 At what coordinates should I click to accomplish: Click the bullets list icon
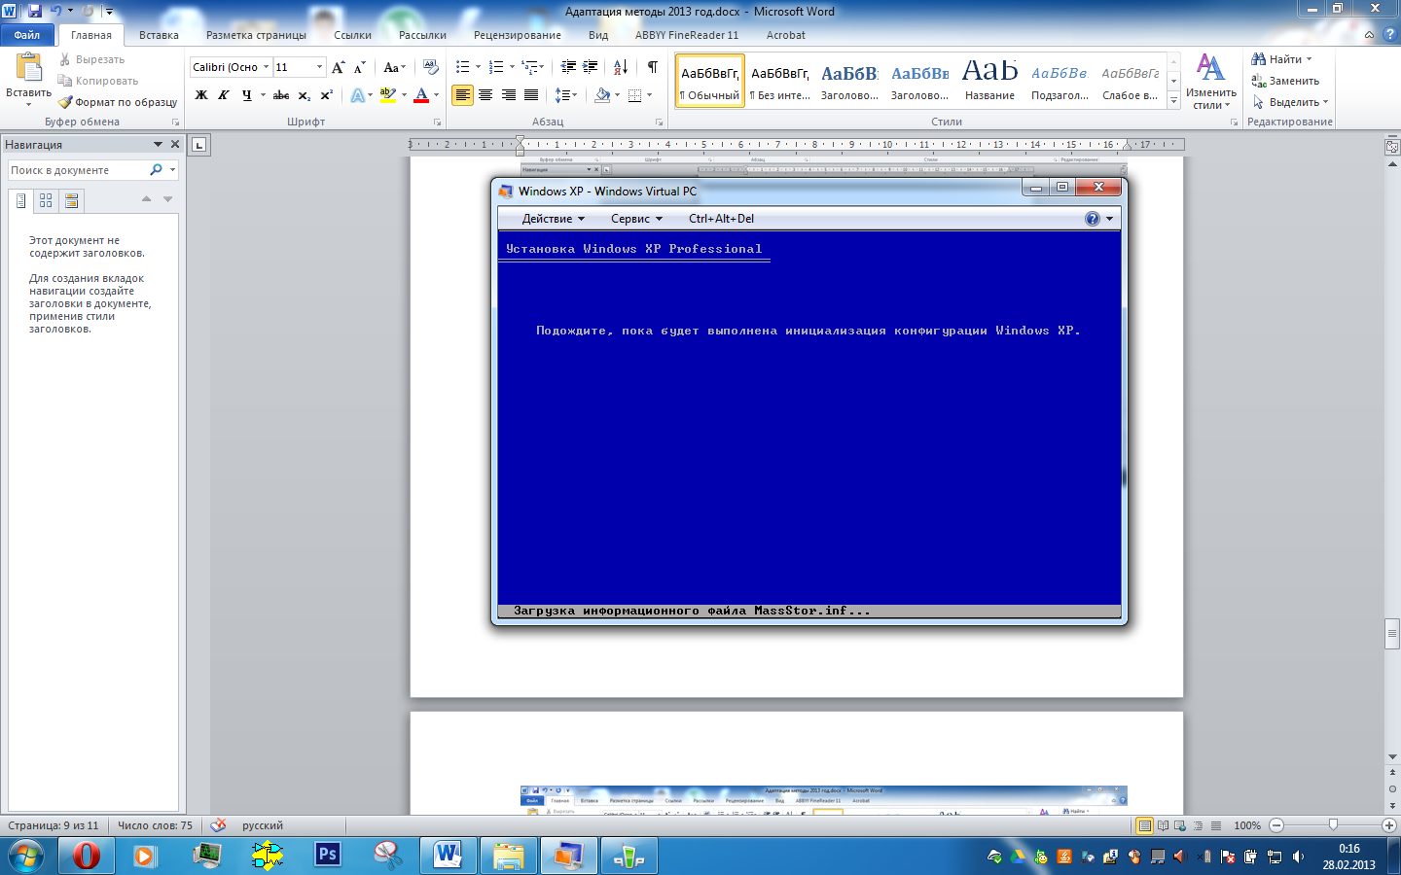pos(463,67)
